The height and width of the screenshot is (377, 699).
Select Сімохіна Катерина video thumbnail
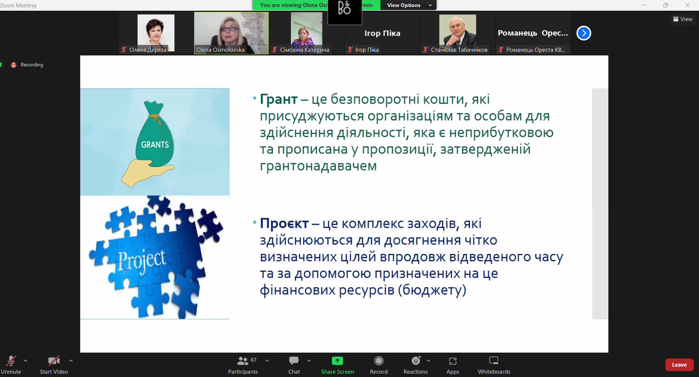click(x=307, y=33)
